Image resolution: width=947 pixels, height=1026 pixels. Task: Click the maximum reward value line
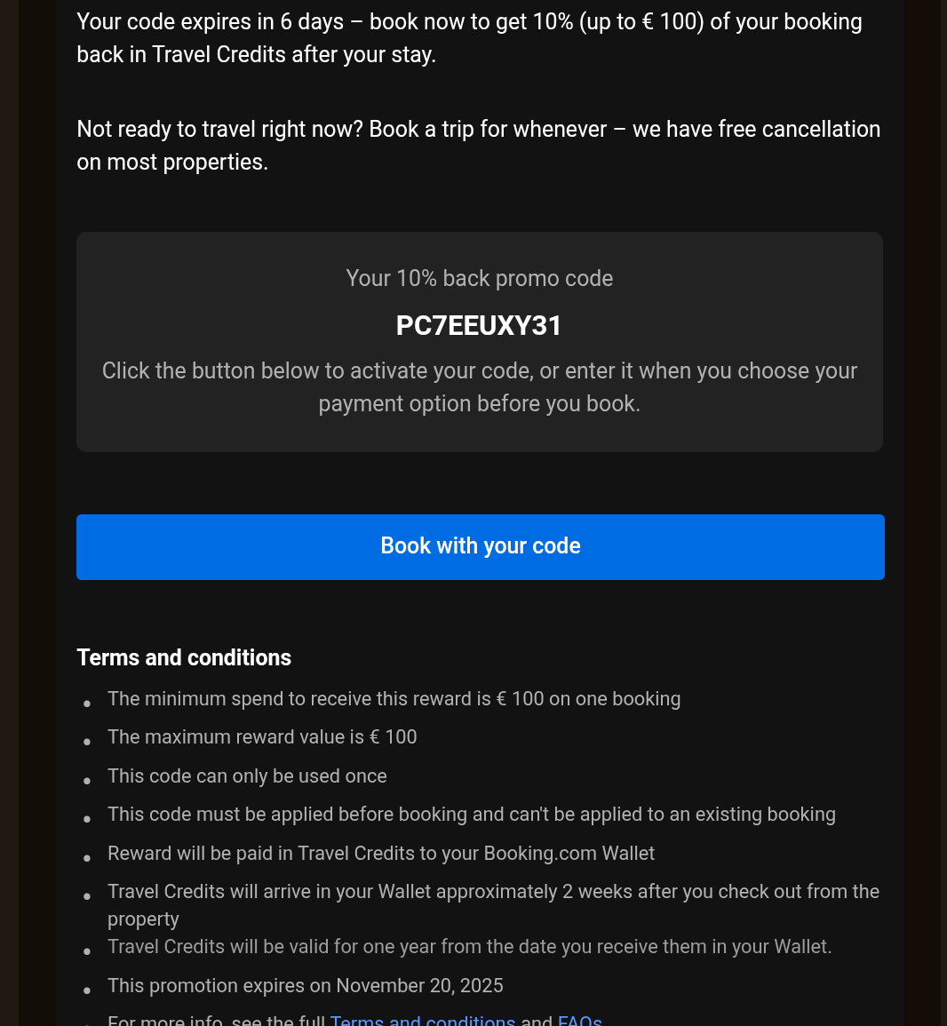(262, 737)
